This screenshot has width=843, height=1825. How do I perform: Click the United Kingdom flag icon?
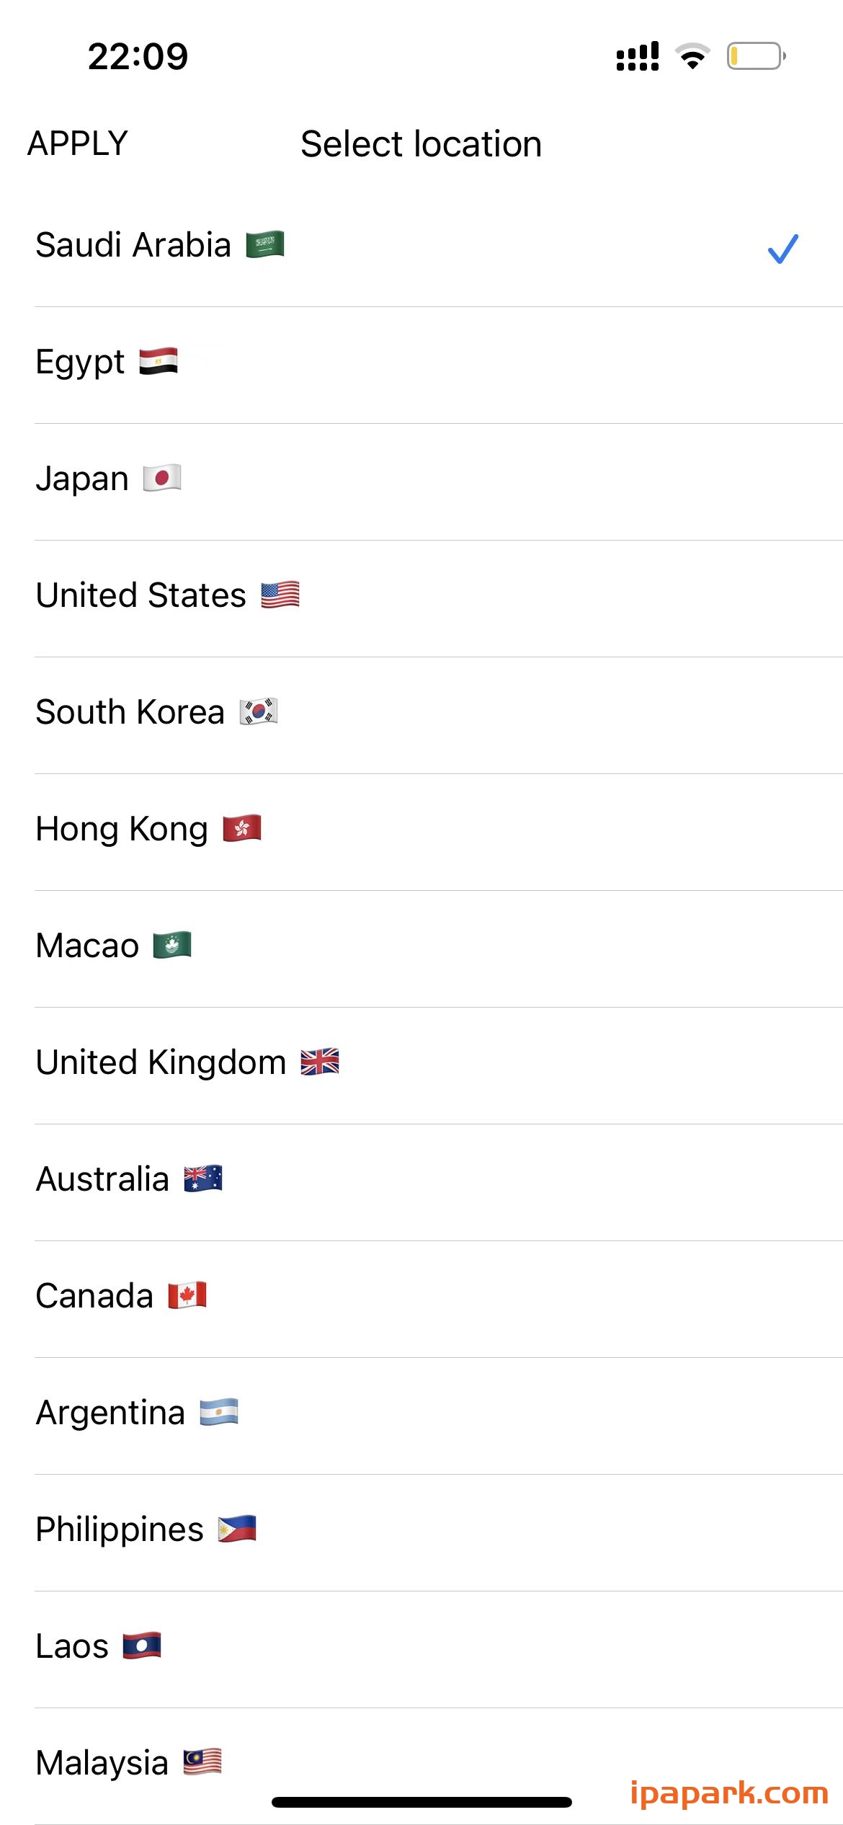[x=319, y=1061]
